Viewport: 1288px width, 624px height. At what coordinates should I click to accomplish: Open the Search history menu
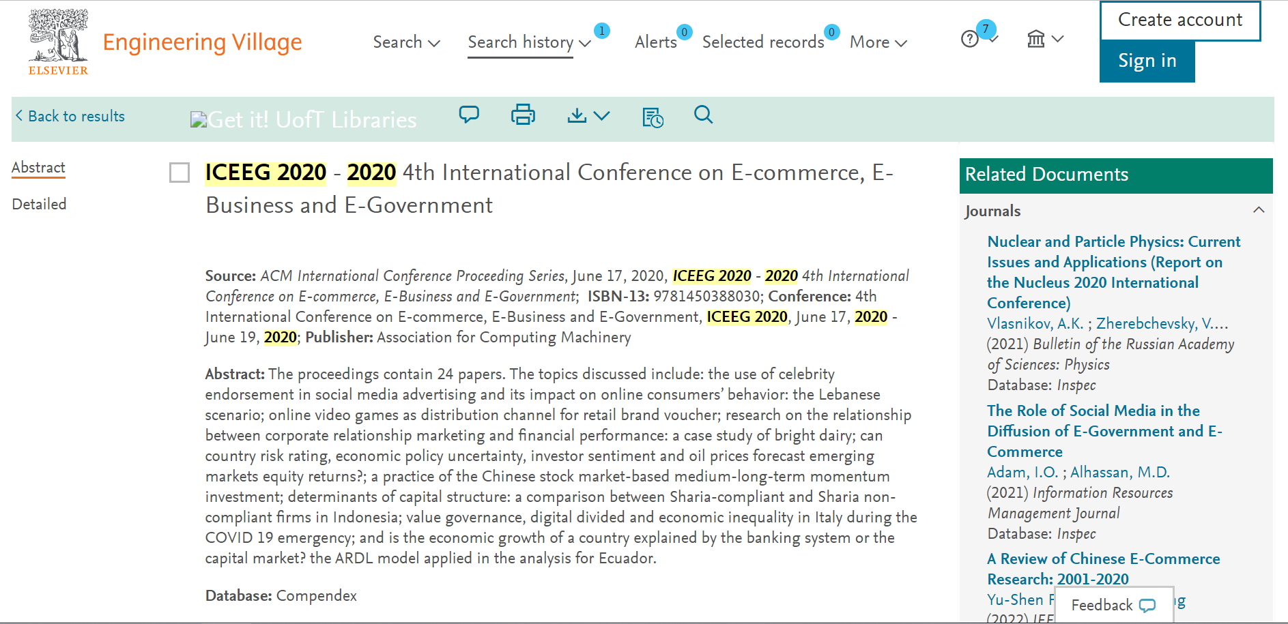521,42
